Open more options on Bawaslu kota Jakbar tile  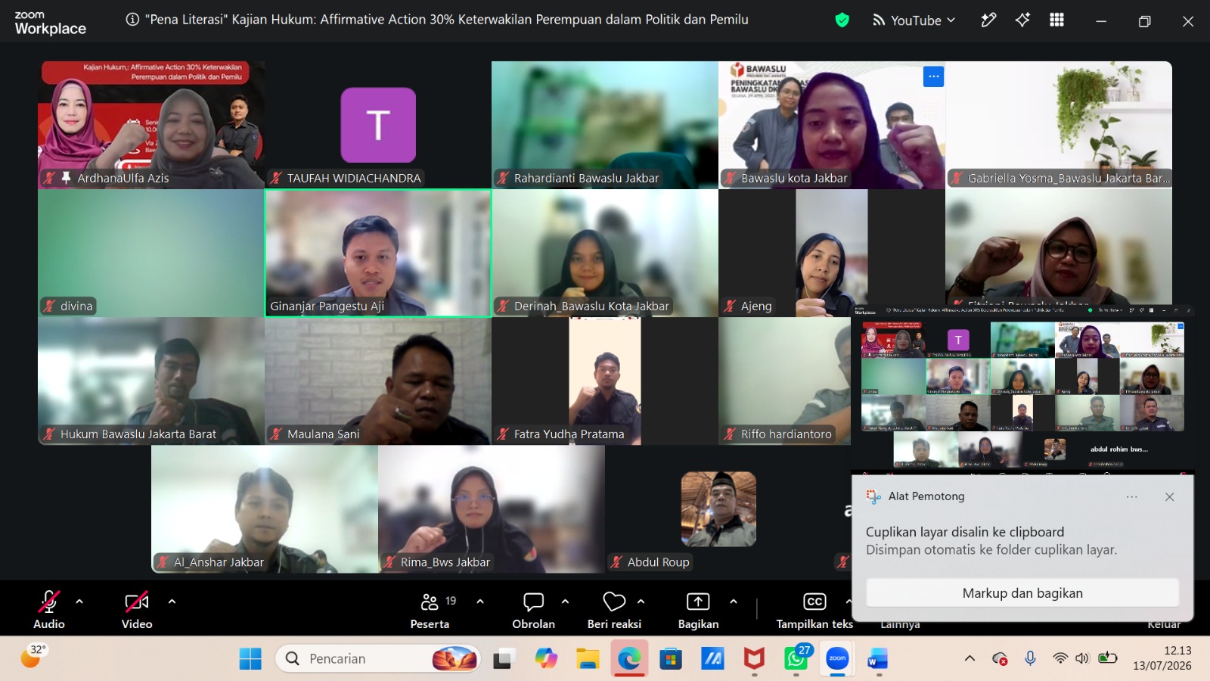point(933,76)
